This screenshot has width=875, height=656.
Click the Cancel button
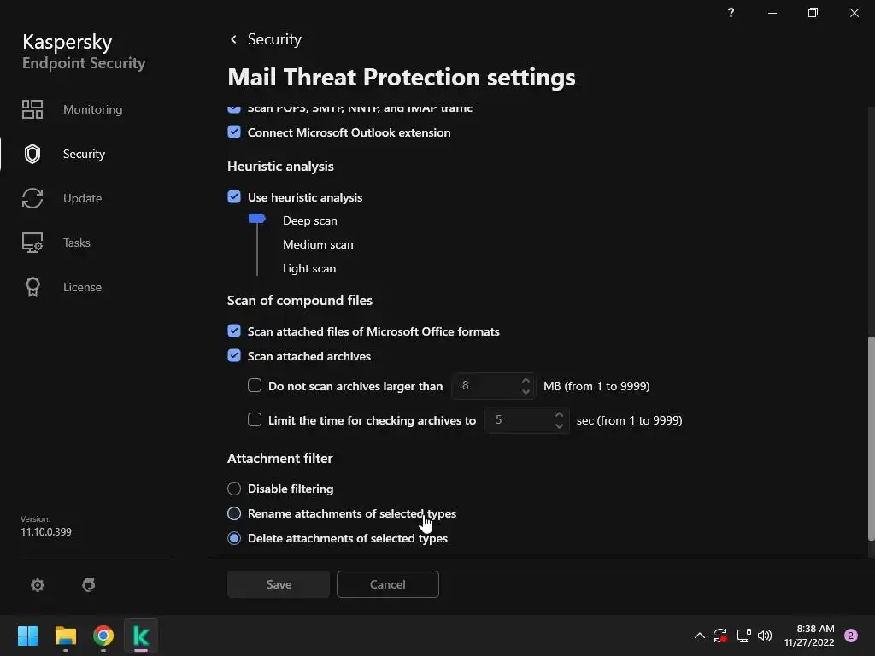388,584
